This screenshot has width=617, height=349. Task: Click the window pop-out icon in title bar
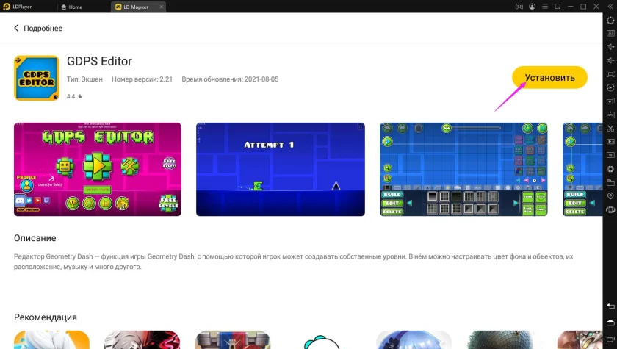click(558, 7)
